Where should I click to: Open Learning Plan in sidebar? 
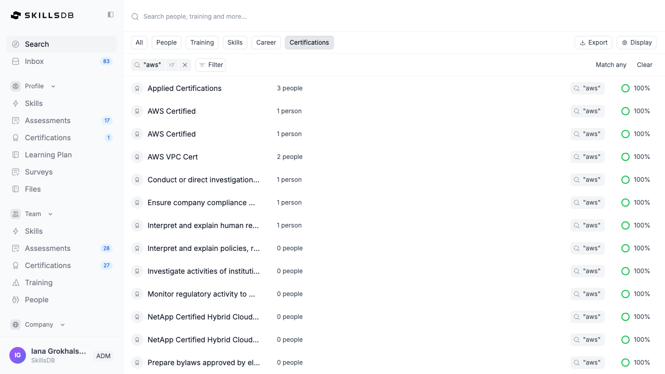[x=48, y=155]
